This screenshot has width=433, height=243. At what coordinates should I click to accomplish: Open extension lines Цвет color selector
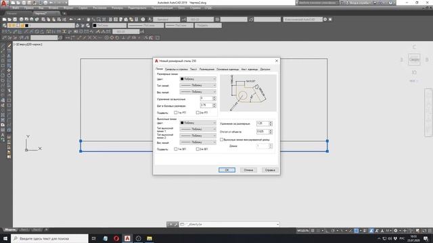coord(198,123)
